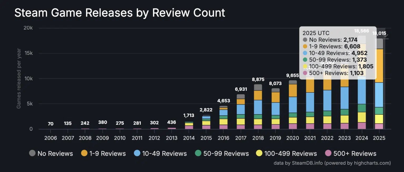Image resolution: width=404 pixels, height=172 pixels.
Task: Click the green 50-99 segment of 2023 bar
Action: pos(344,112)
